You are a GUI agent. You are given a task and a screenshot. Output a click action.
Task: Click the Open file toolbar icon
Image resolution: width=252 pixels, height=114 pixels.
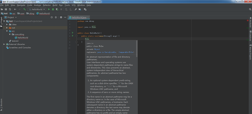pos(2,9)
